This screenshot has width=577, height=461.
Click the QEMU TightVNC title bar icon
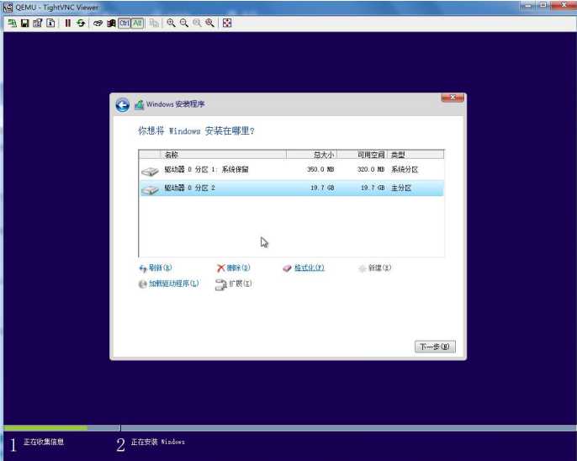(8, 8)
